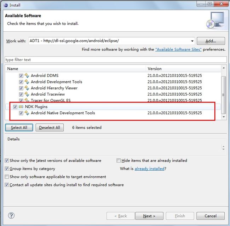Click the Android DDMS feature icon
The width and height of the screenshot is (230, 226).
click(x=27, y=75)
